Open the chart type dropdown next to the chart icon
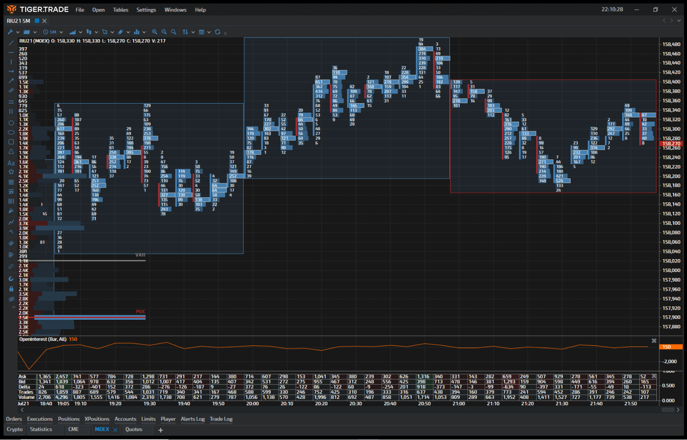Image resolution: width=687 pixels, height=440 pixels. click(x=80, y=31)
